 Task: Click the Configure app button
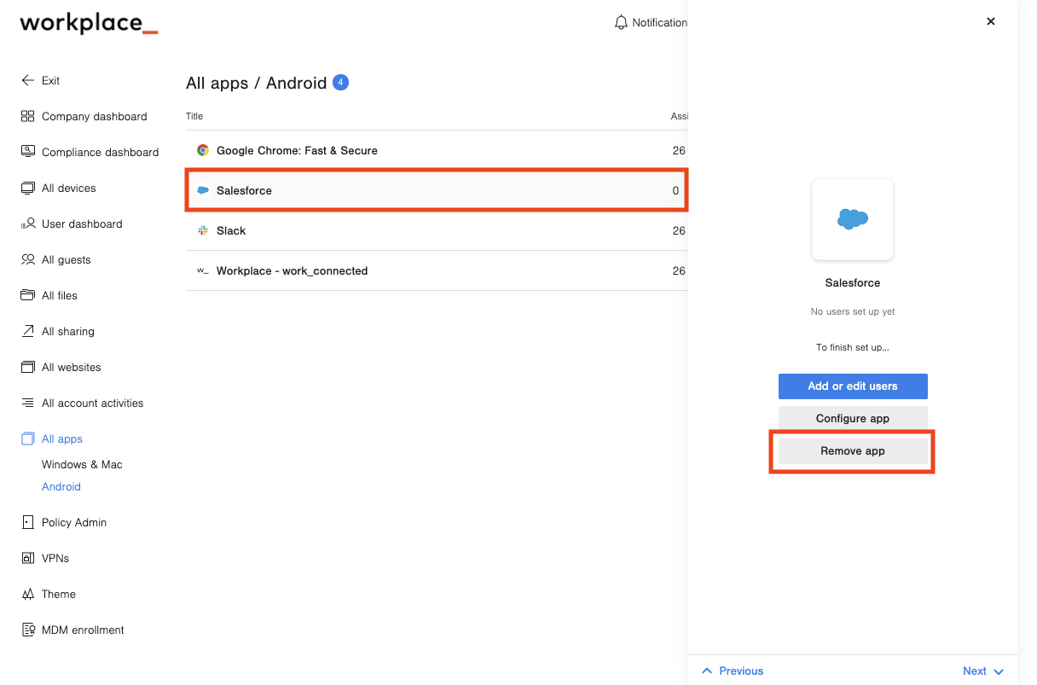point(853,419)
